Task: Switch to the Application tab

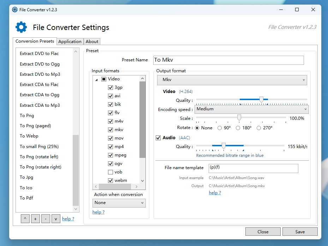Action: 70,41
